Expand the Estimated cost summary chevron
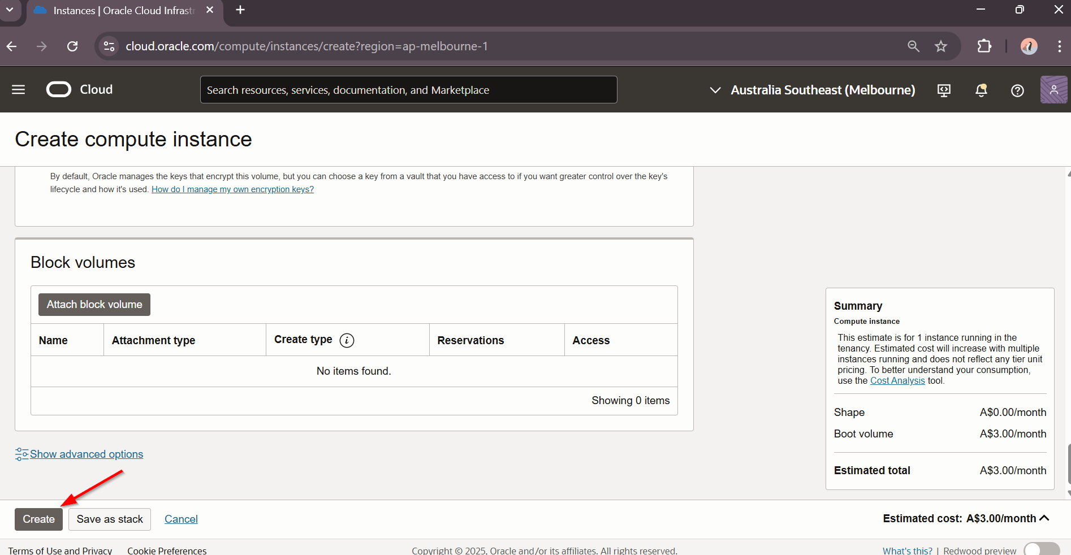Screen dimensions: 1071x555 click(x=1044, y=518)
